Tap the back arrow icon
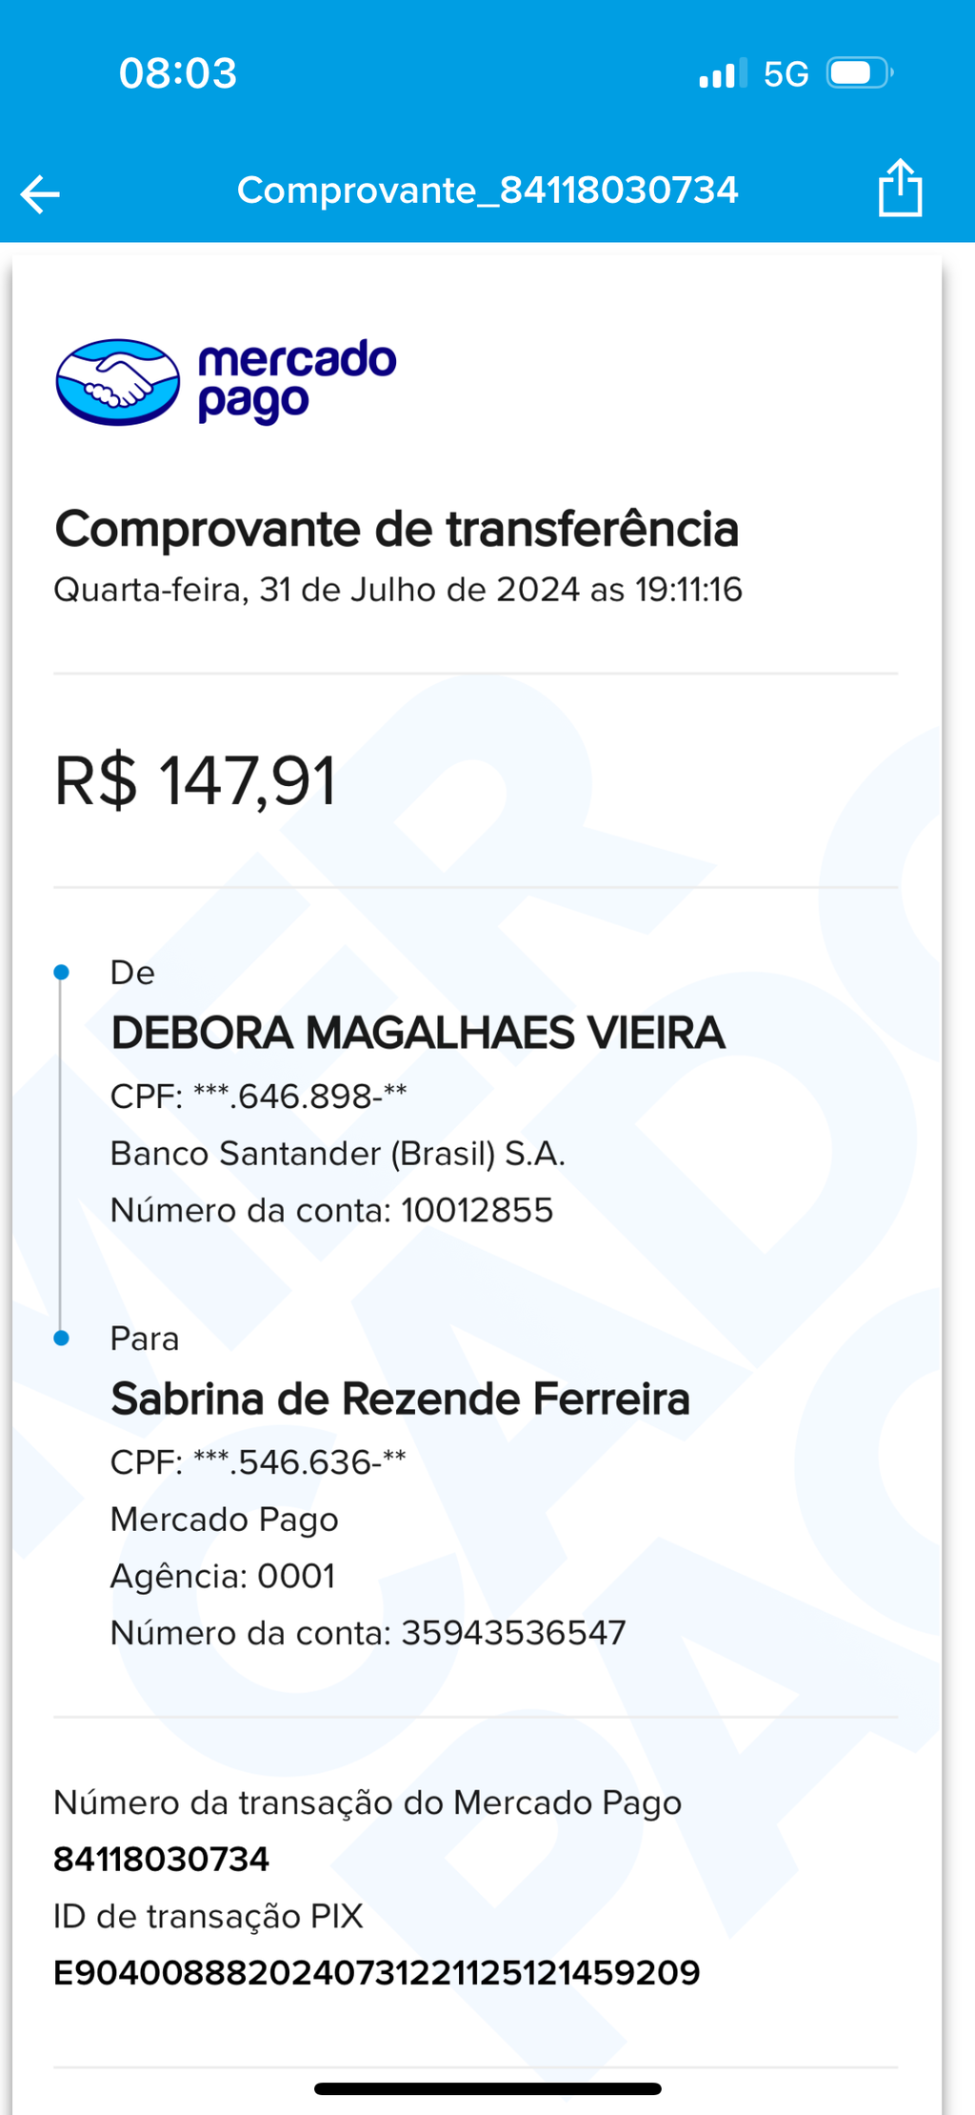 pos(40,194)
